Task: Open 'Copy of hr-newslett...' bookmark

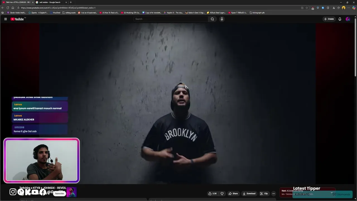Action: (x=152, y=13)
